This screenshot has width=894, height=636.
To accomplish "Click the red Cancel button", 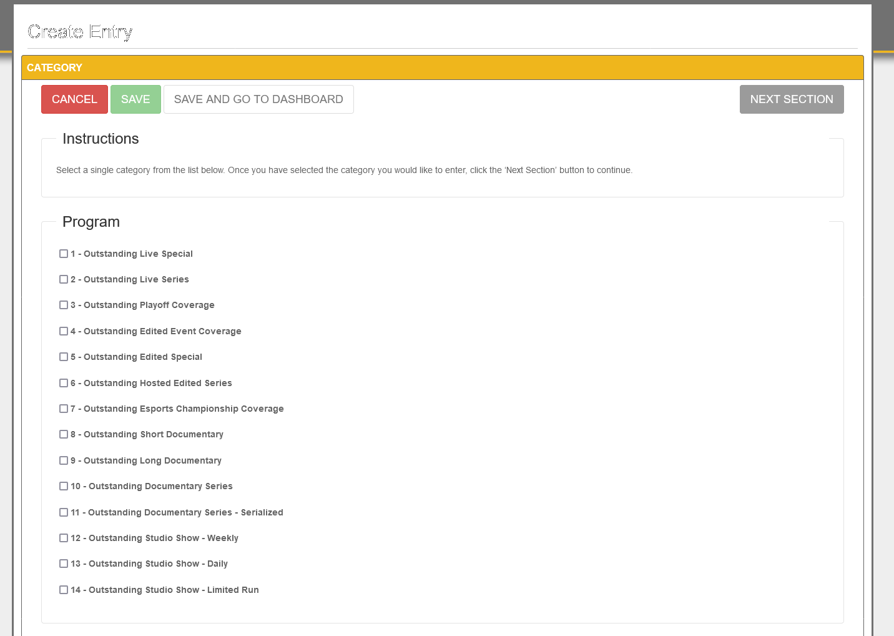I will [74, 99].
